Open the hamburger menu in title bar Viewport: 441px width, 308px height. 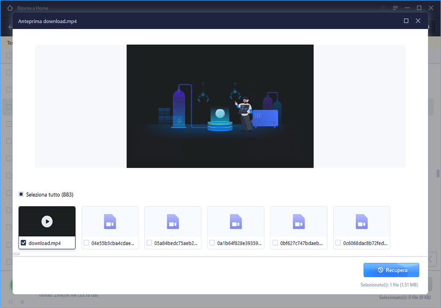tap(396, 8)
